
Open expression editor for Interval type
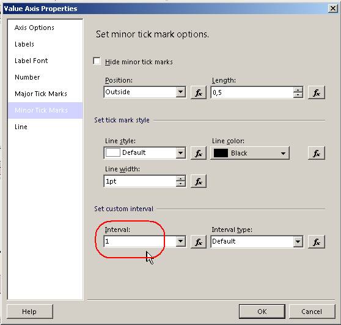(317, 242)
